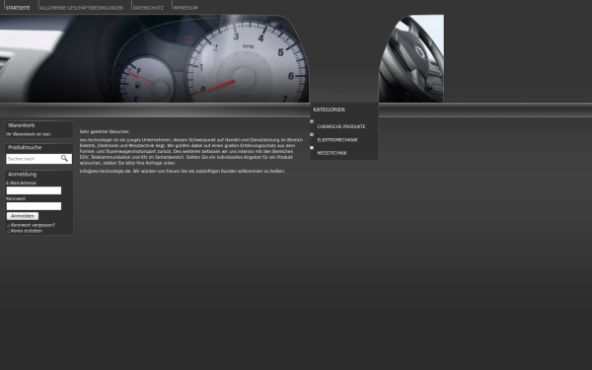Click 'Ihr Warenkorb ist leer.' text
This screenshot has height=370, width=592.
click(29, 134)
